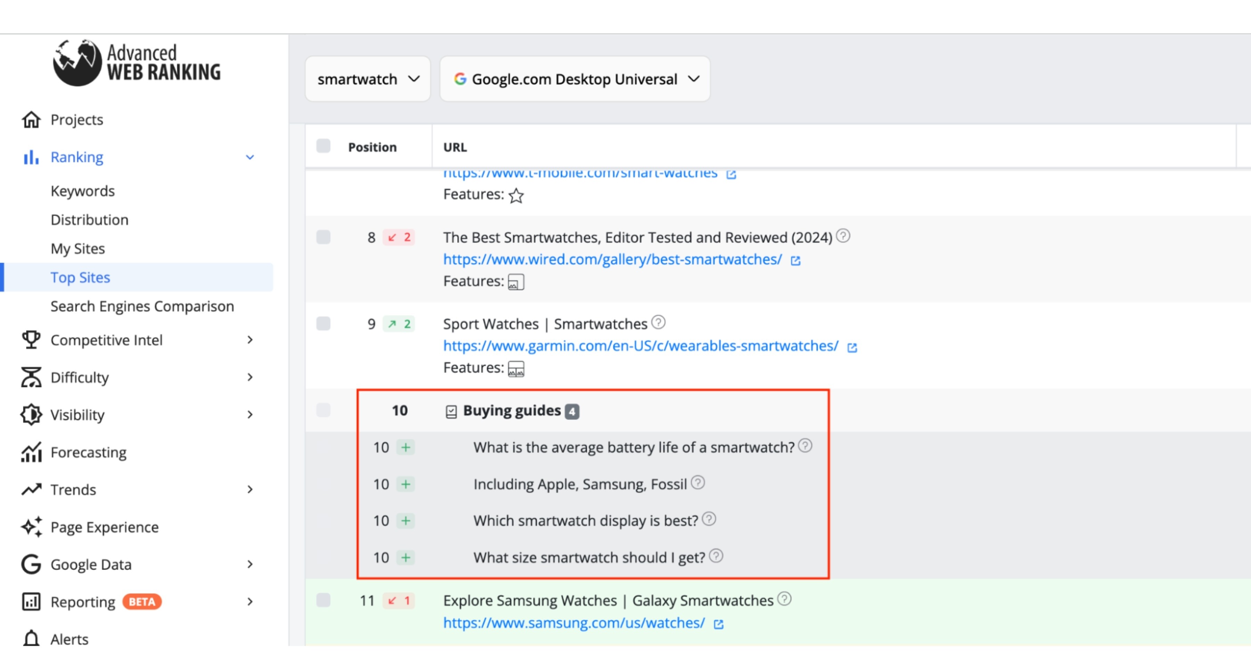Open the Projects section from sidebar
The height and width of the screenshot is (652, 1251).
tap(76, 119)
